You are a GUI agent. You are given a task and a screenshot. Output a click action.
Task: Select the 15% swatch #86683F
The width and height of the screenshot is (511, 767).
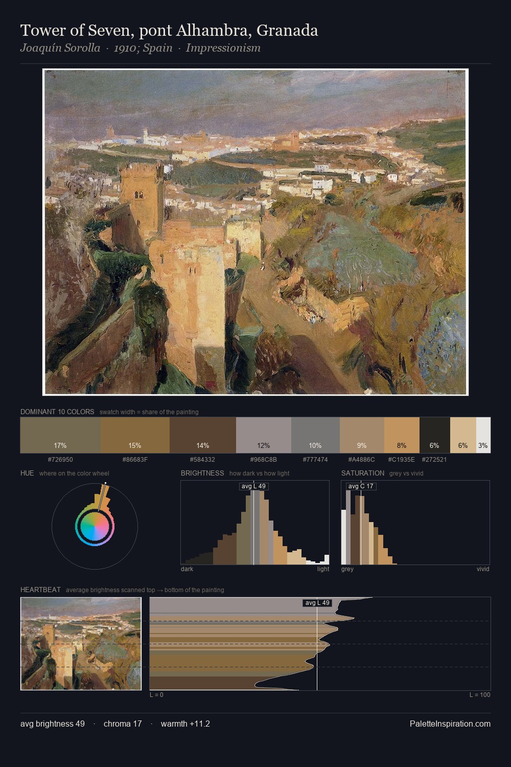(135, 435)
